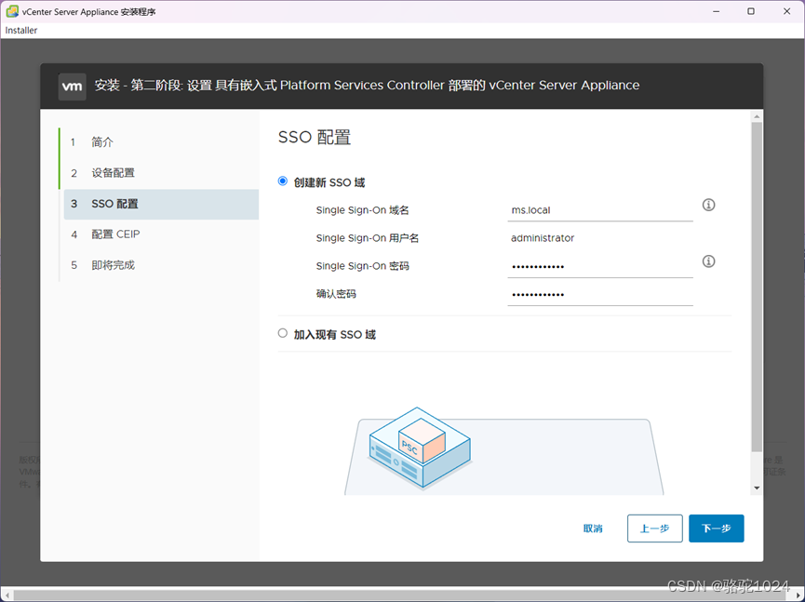The width and height of the screenshot is (805, 602).
Task: Focus the 确认密码 field
Action: tap(600, 295)
